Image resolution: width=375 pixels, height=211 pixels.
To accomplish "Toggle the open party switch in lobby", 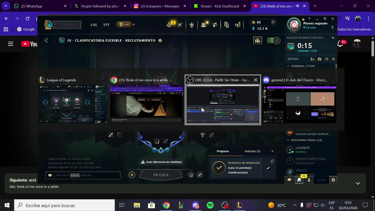I will click(273, 40).
